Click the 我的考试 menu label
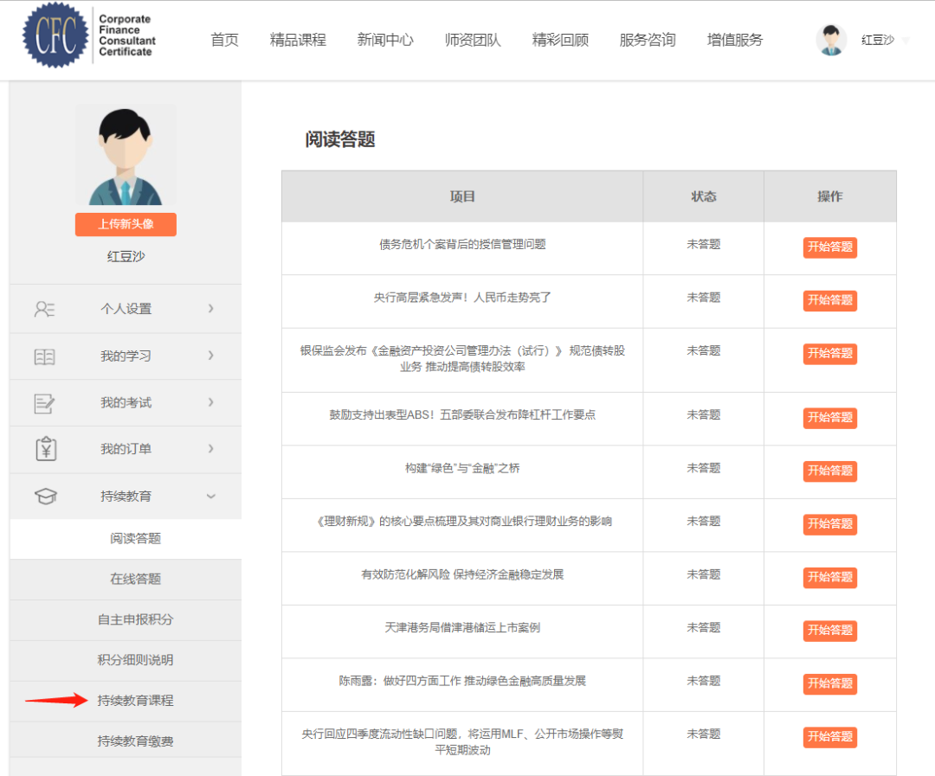935x776 pixels. point(126,402)
